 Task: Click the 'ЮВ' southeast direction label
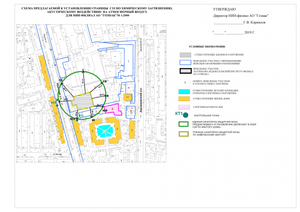[x=105, y=110]
